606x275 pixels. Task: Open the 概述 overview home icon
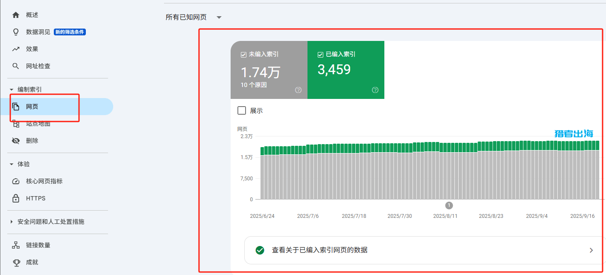click(x=16, y=14)
